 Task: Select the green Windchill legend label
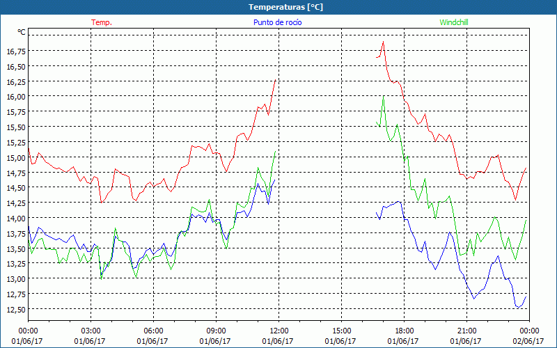tap(454, 22)
